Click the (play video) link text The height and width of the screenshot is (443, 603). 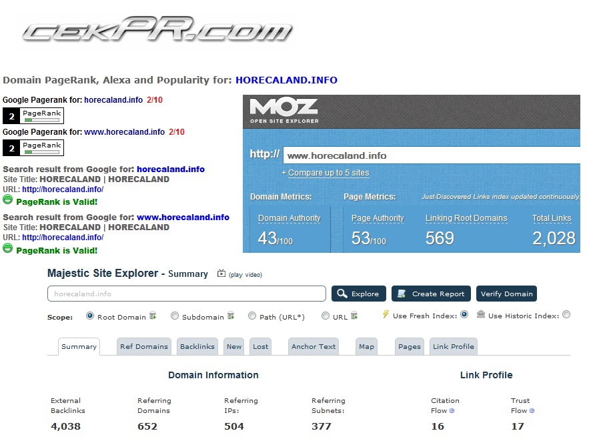click(x=245, y=275)
